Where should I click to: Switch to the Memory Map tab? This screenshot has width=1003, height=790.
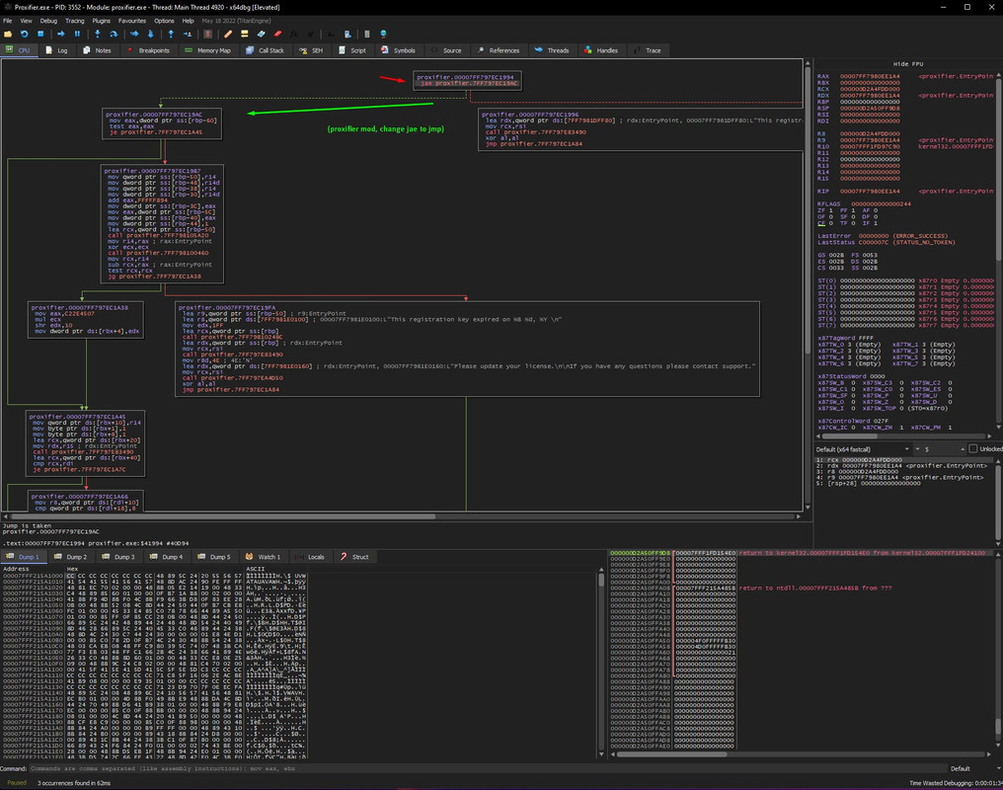tap(207, 50)
